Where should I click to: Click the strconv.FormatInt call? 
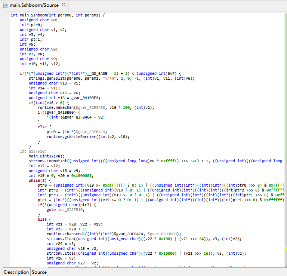[x=47, y=161]
